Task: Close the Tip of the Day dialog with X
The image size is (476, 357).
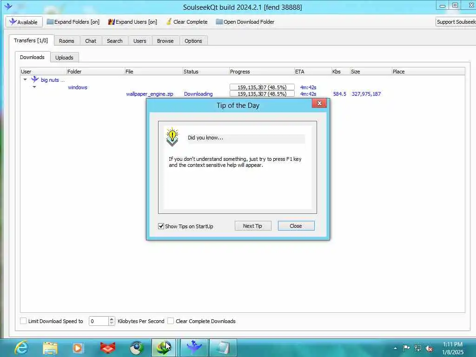Action: pyautogui.click(x=319, y=103)
